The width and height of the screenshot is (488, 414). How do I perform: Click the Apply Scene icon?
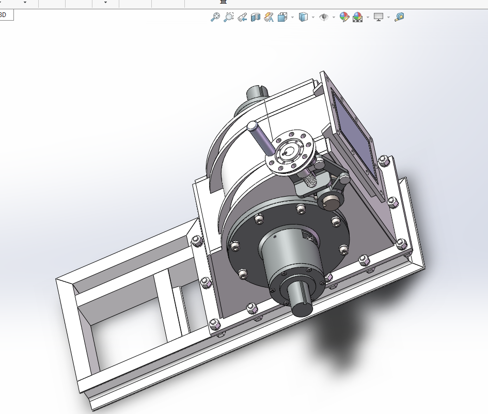[x=357, y=17]
